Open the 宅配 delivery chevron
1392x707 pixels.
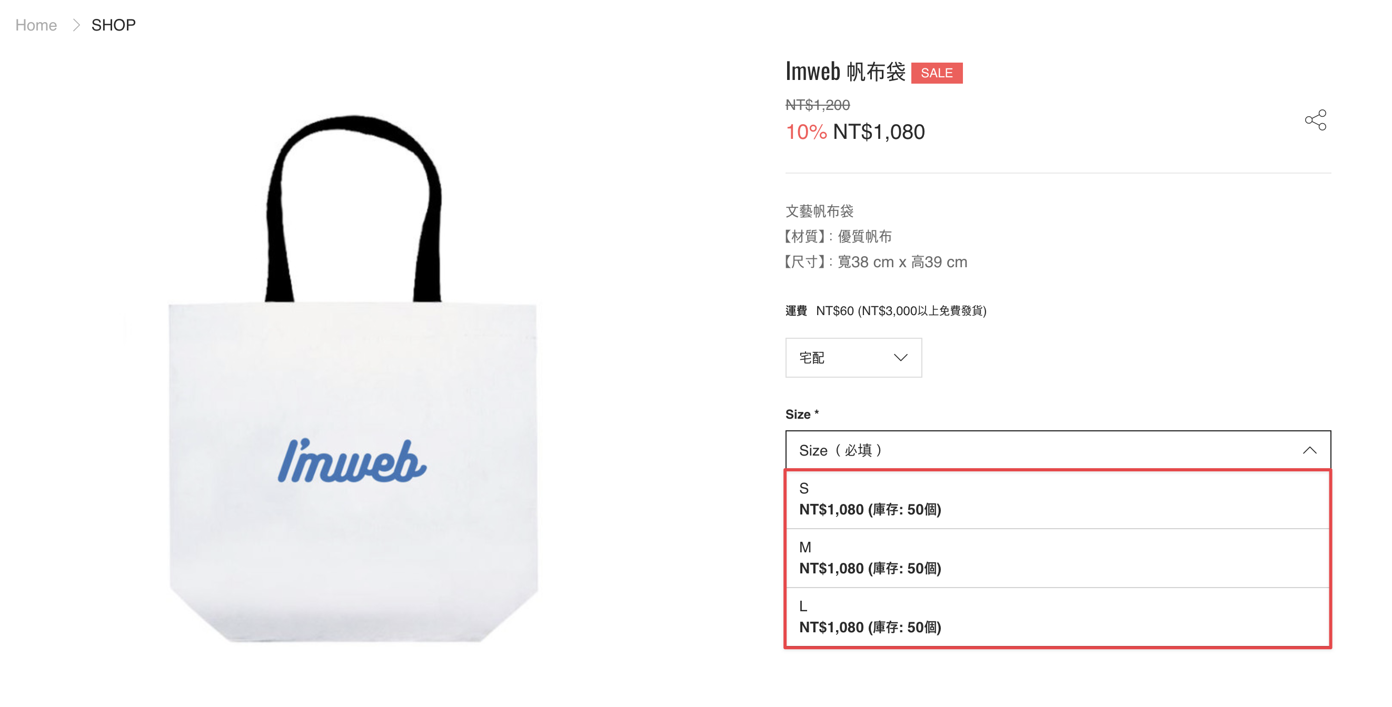pos(900,358)
